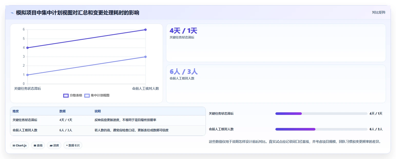The height and width of the screenshot is (159, 396).
Task: Click 关键任务状态滞后 caption in top stat card
Action: pyautogui.click(x=182, y=37)
